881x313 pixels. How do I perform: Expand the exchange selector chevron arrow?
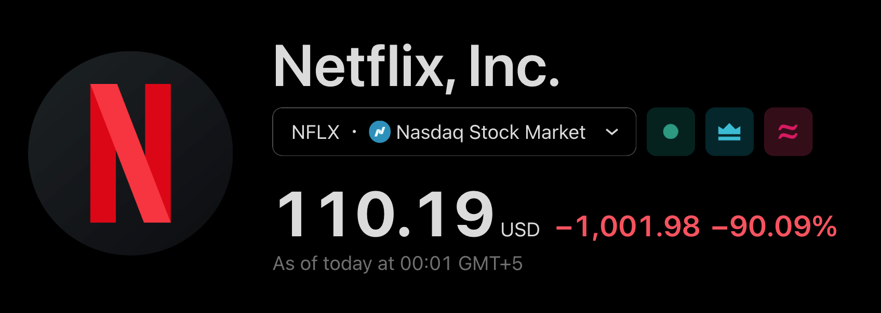click(x=612, y=132)
